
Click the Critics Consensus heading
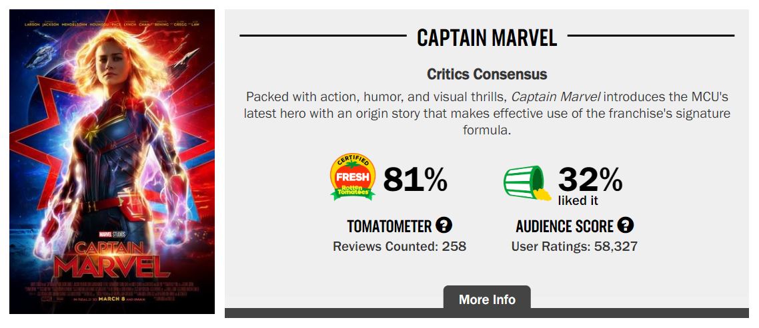point(487,75)
